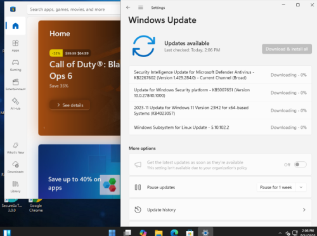Click Last checked: Today, 2:06 PM text
The image size is (317, 236).
(x=192, y=50)
